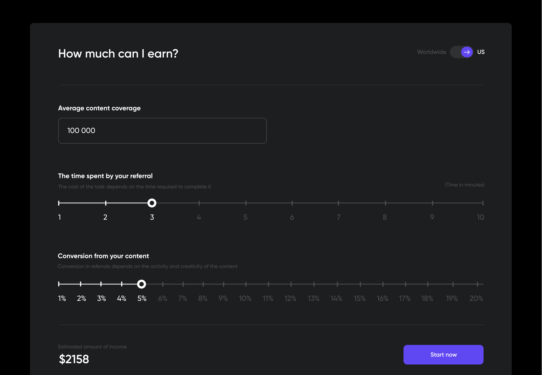Click the $2158 estimated income amount
The image size is (542, 375).
coord(74,359)
